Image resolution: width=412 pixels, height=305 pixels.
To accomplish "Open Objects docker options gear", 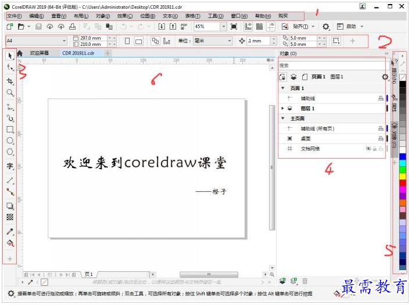I will coord(385,77).
